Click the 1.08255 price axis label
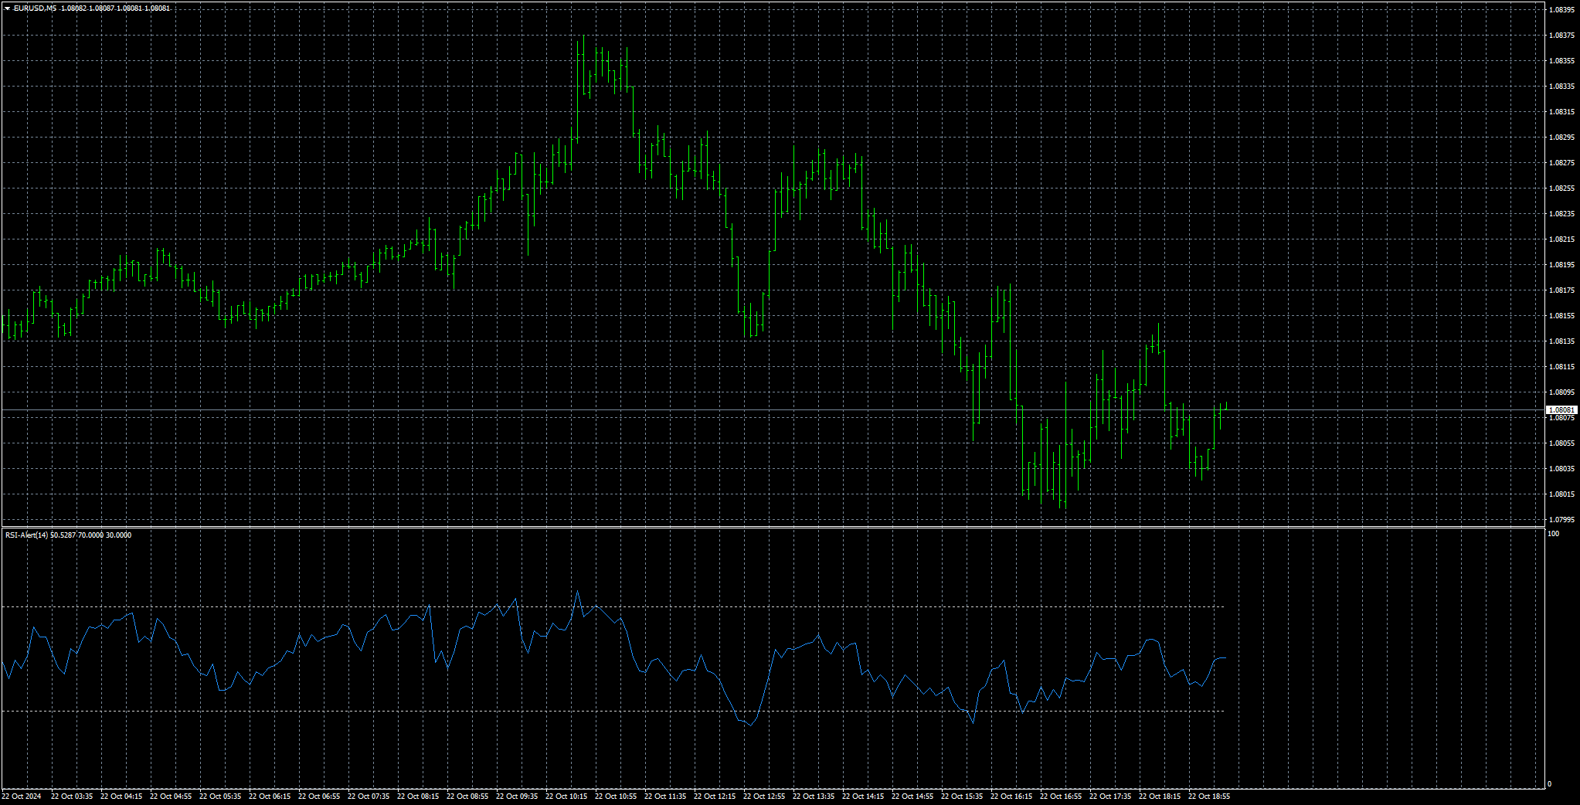This screenshot has width=1580, height=805. (x=1562, y=189)
